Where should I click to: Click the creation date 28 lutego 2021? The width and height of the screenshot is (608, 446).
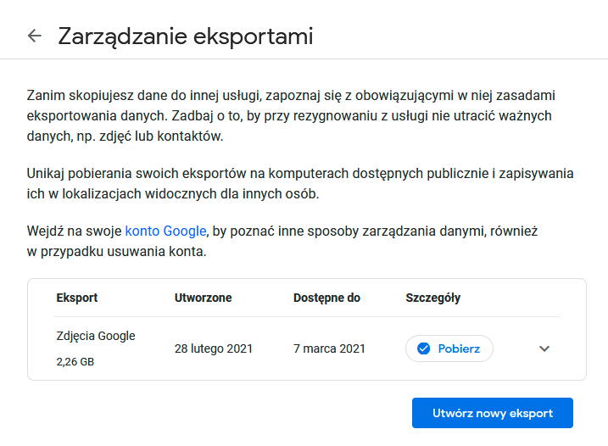[213, 348]
